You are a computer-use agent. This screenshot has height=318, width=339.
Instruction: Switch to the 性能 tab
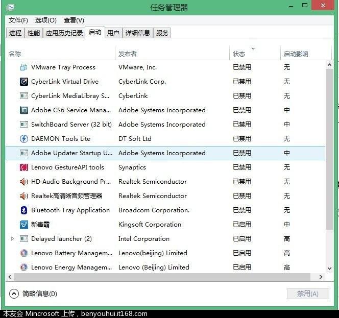[x=34, y=33]
